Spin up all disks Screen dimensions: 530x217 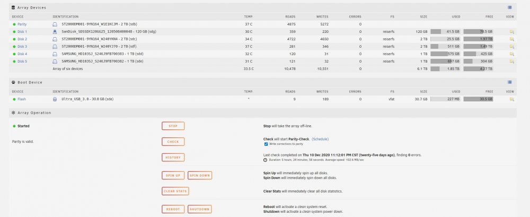pyautogui.click(x=173, y=176)
